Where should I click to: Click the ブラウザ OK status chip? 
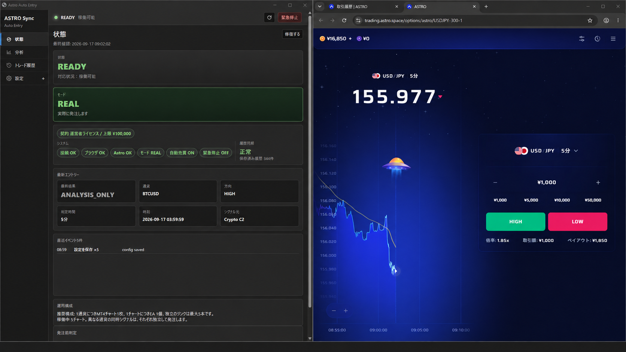click(x=95, y=153)
